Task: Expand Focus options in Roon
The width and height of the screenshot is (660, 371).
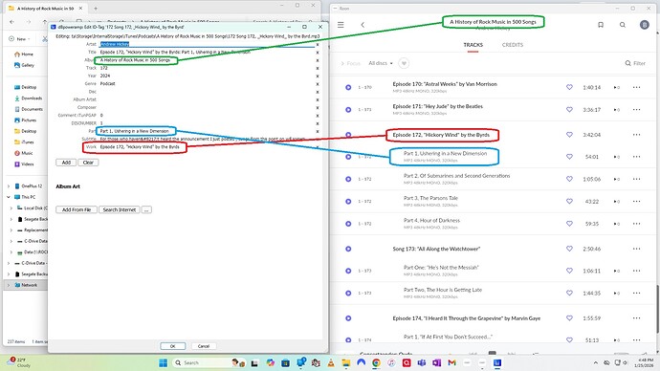Action: [x=351, y=63]
